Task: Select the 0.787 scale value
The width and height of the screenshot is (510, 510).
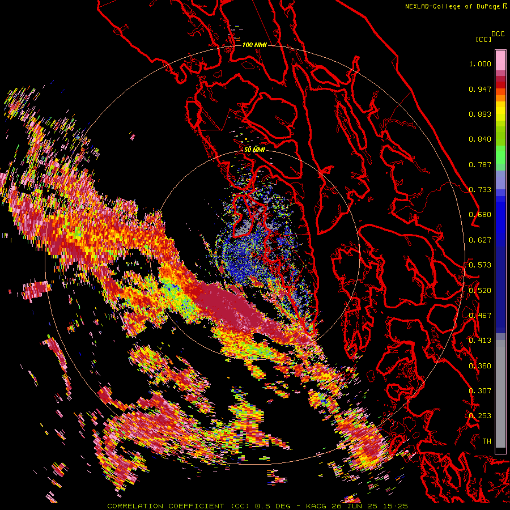Action: tap(480, 164)
